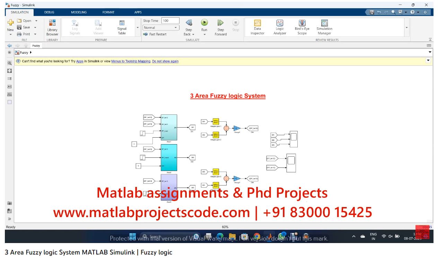Select the Area2 subsystem block
This screenshot has height=259, width=438.
click(x=169, y=157)
